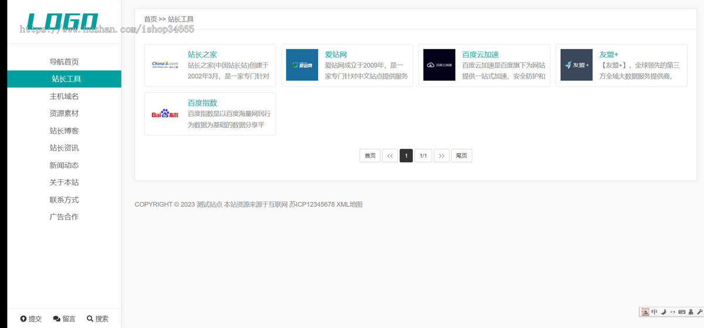The width and height of the screenshot is (704, 328).
Task: Toggle the IME punctuation mode icon
Action: pos(672,312)
